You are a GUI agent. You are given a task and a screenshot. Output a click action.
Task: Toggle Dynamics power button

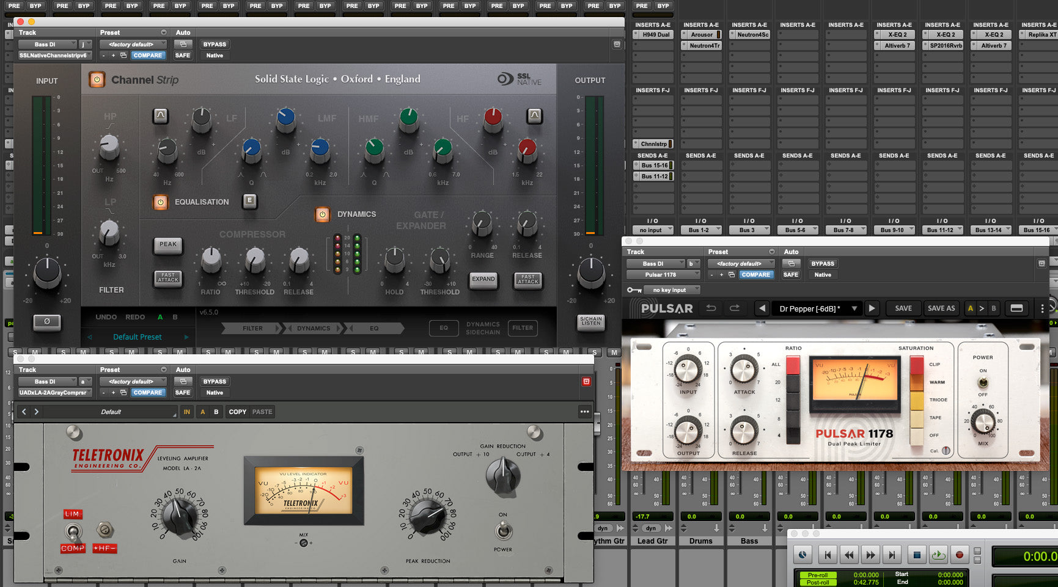(322, 214)
